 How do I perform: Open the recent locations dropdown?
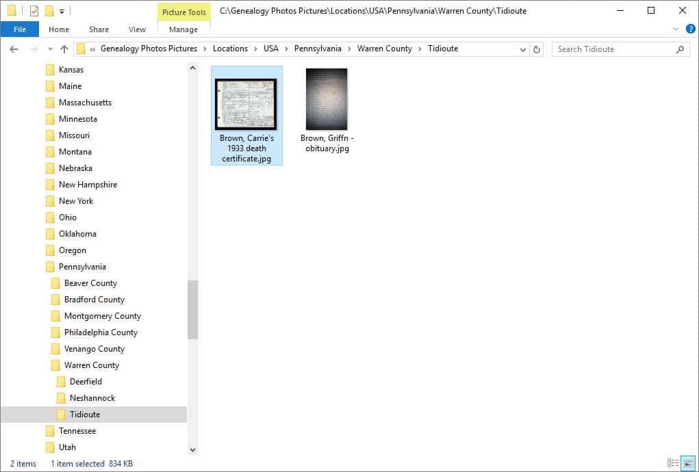click(50, 49)
